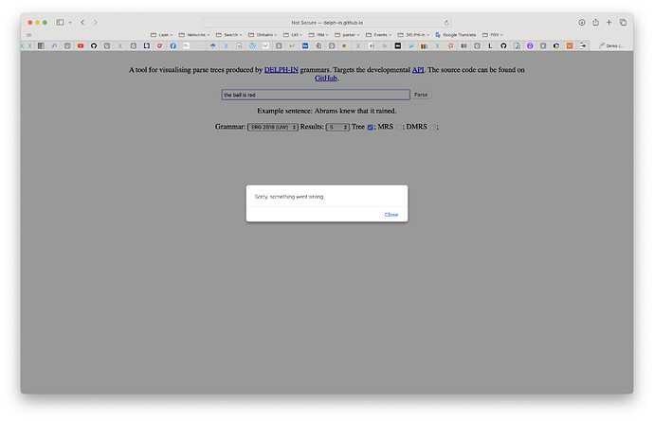Expand the DELPH-IN bookmarks folder
654x421 pixels.
(413, 35)
